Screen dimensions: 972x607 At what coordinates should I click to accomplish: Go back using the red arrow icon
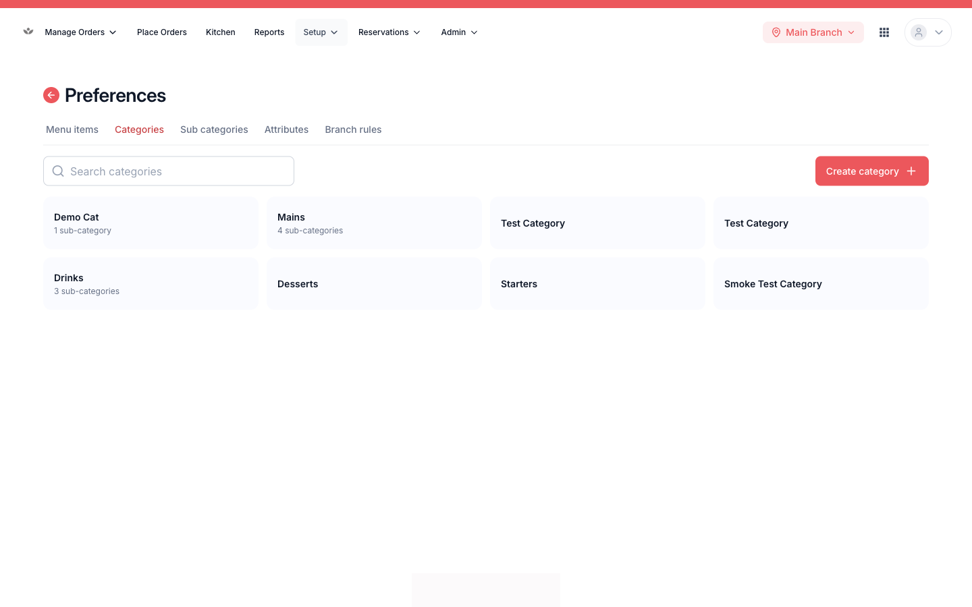click(51, 95)
